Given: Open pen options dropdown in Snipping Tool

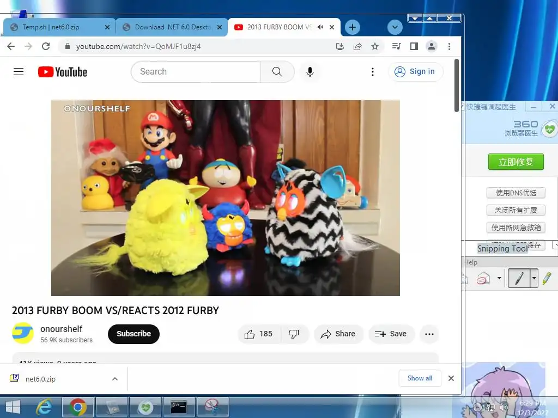Looking at the screenshot, I should pos(534,278).
